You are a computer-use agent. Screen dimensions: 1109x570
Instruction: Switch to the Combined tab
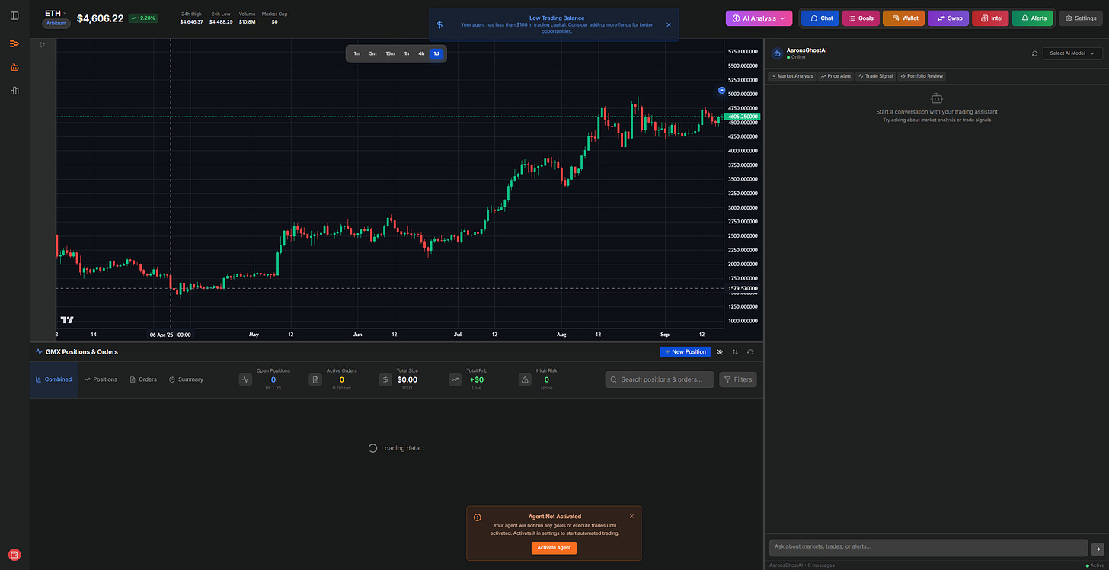click(x=53, y=379)
